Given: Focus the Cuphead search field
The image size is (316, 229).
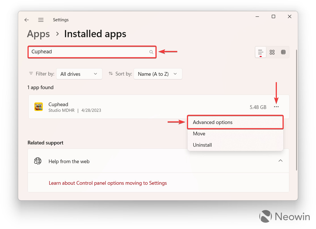Looking at the screenshot, I should click(92, 52).
